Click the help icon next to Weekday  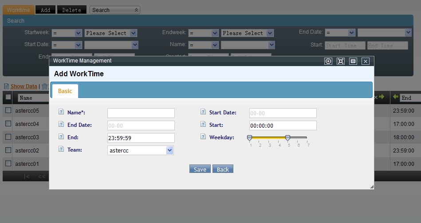coord(203,137)
